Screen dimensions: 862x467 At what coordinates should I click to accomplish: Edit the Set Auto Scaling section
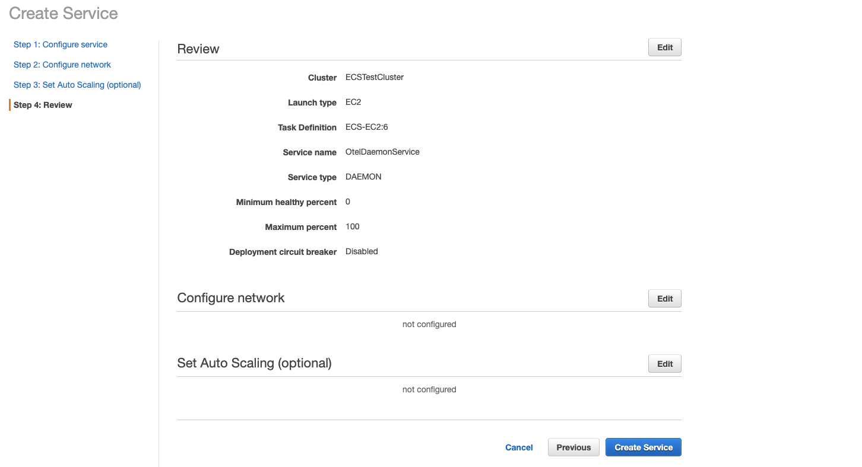pos(665,364)
